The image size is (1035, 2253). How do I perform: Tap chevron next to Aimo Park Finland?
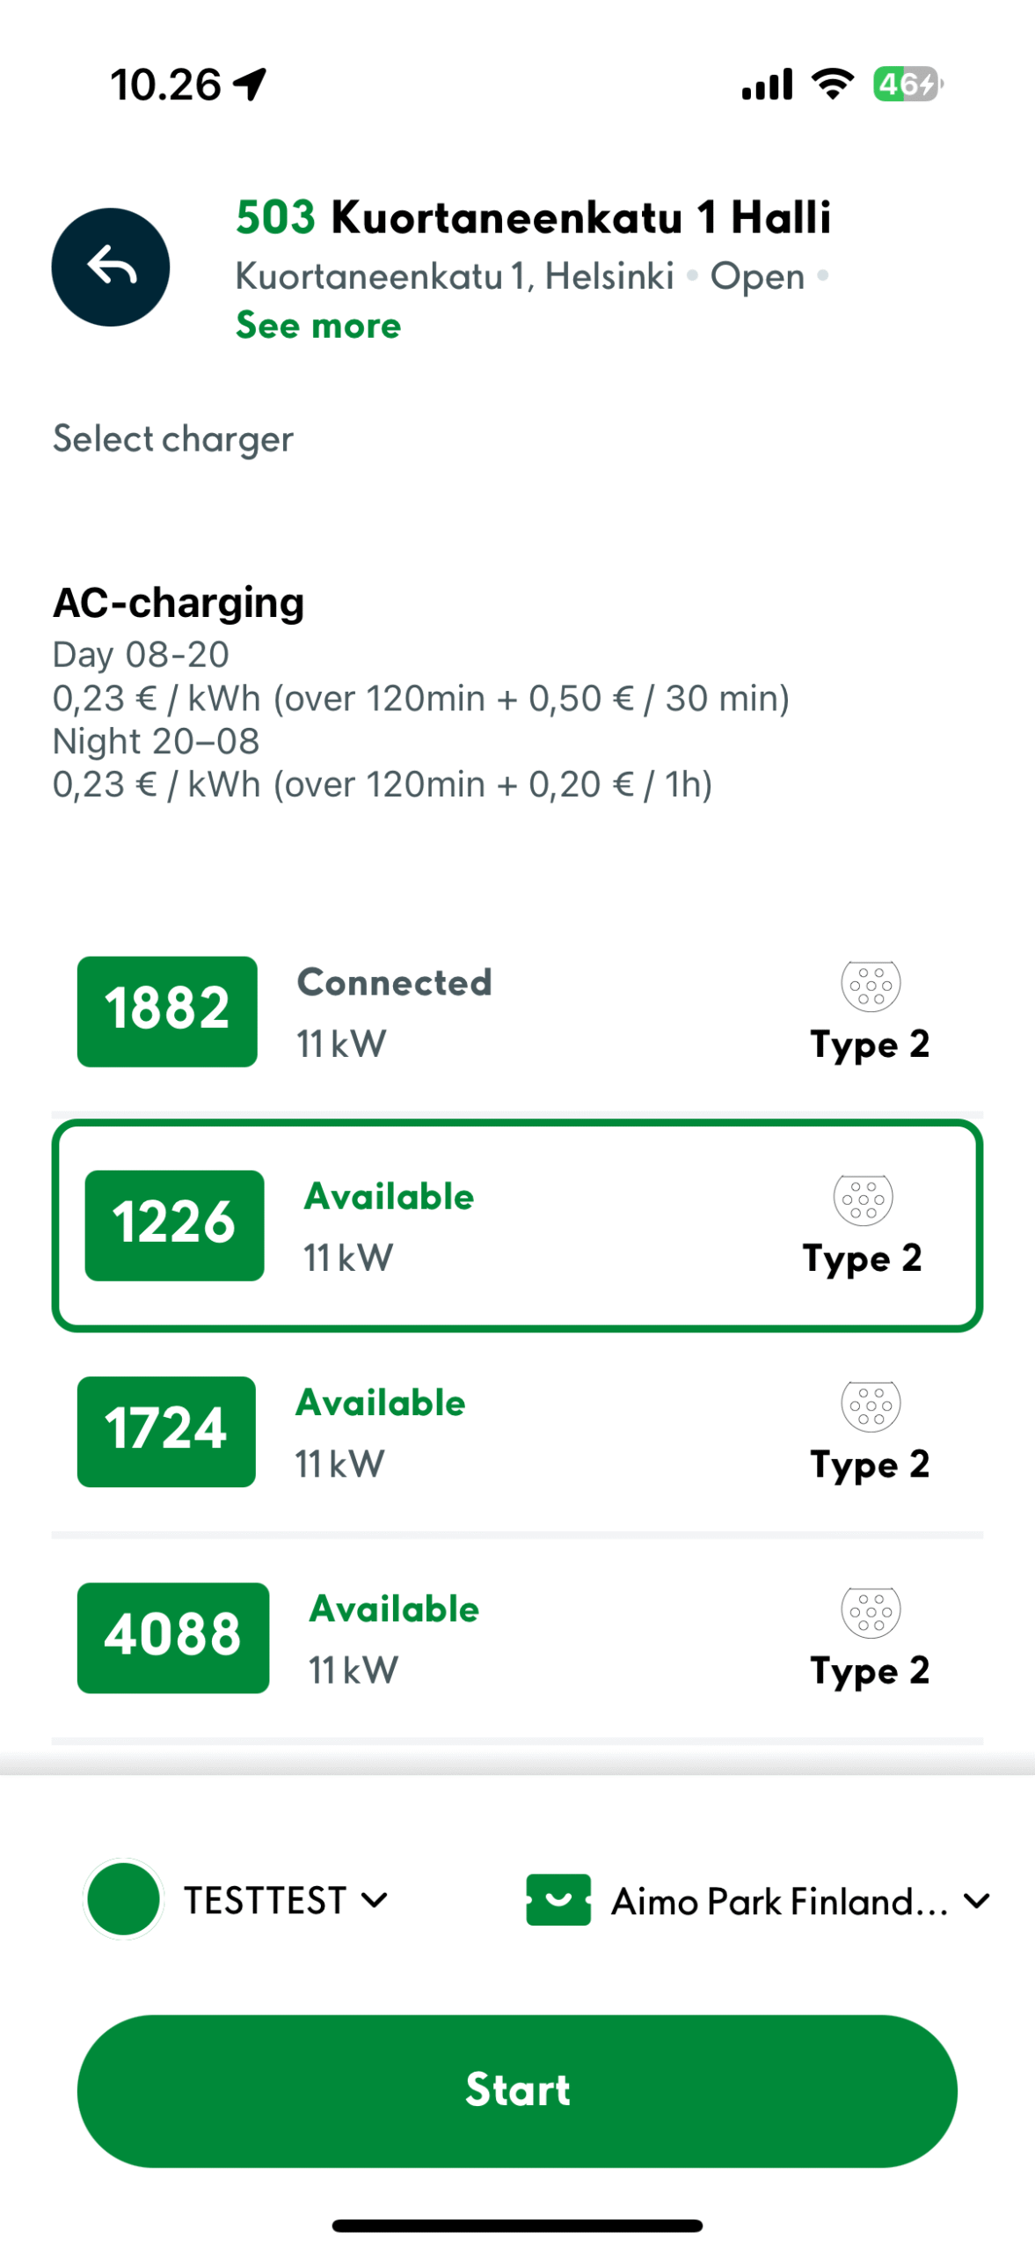[x=976, y=1901]
